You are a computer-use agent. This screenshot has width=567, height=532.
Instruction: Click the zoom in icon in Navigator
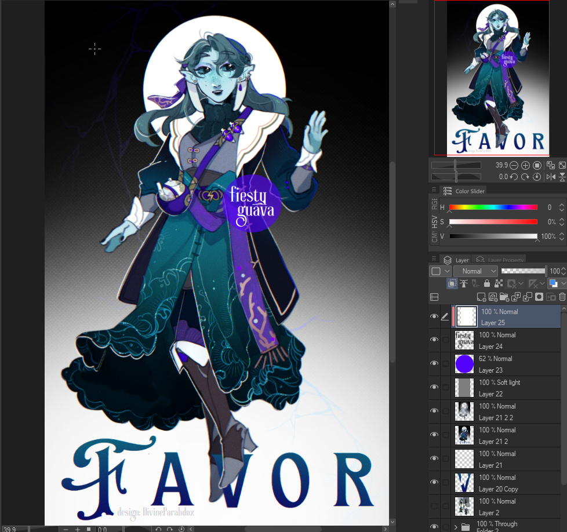pos(526,165)
